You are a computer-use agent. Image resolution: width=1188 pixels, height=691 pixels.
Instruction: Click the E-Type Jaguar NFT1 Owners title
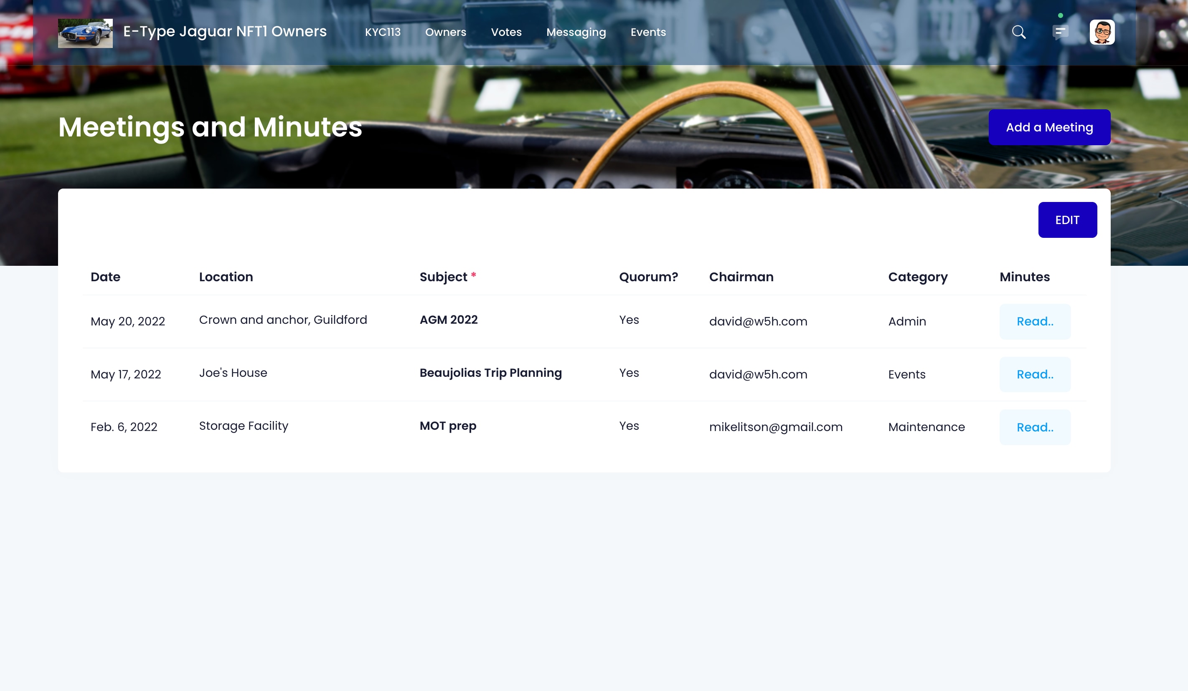point(225,32)
